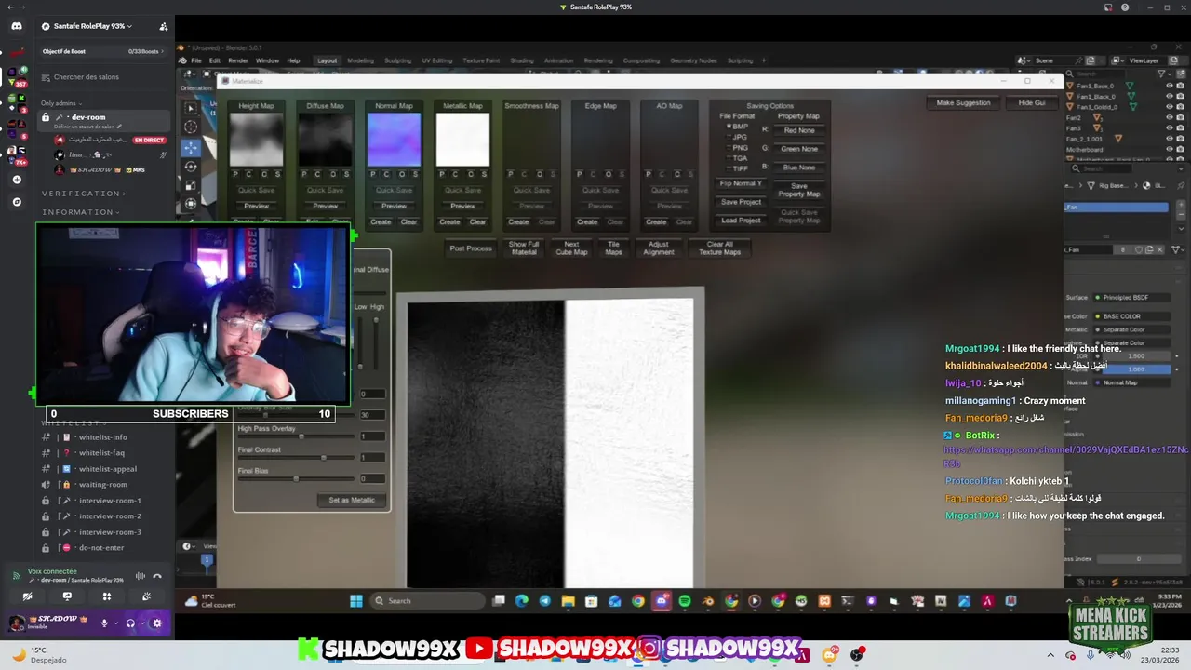Open Discord home direct messages icon
This screenshot has width=1191, height=670.
coord(17,26)
